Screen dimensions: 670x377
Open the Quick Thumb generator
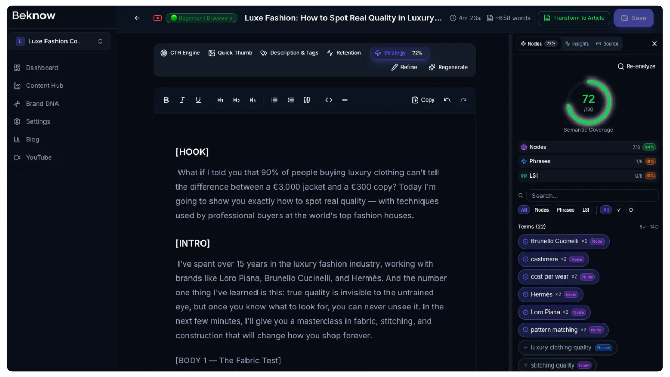click(230, 52)
